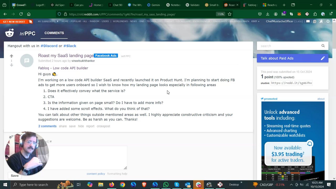This screenshot has width=336, height=189.
Task: Open Brave browser from the taskbar
Action: click(144, 185)
